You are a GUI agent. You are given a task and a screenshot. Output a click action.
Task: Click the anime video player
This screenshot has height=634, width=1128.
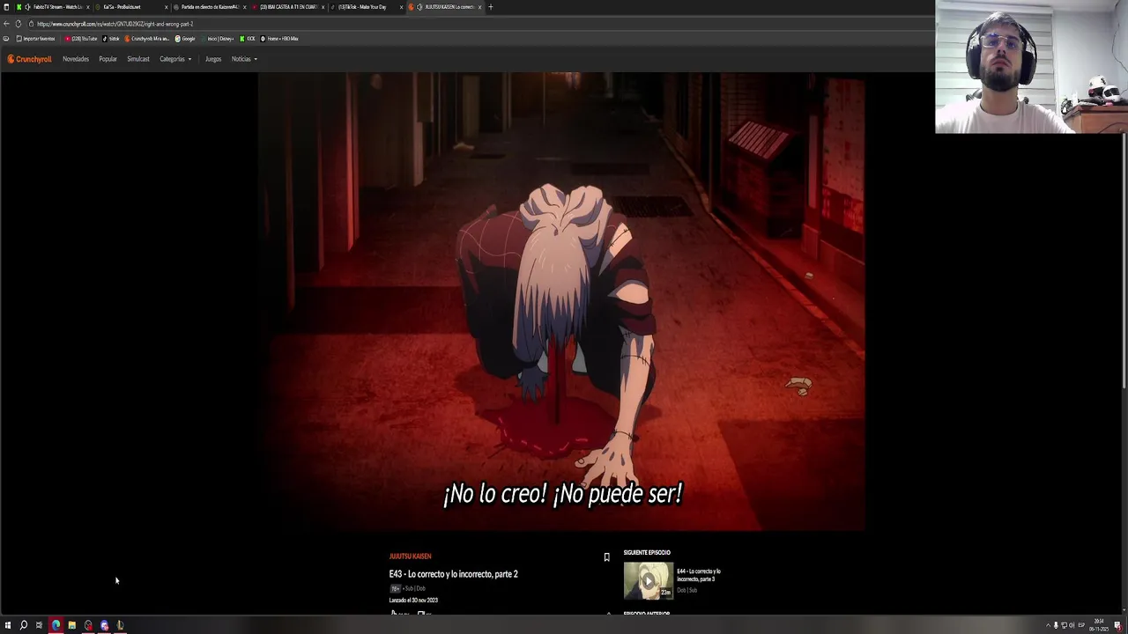[561, 302]
